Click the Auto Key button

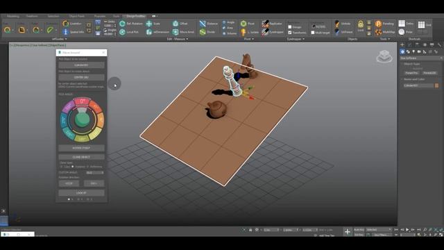click(359, 230)
